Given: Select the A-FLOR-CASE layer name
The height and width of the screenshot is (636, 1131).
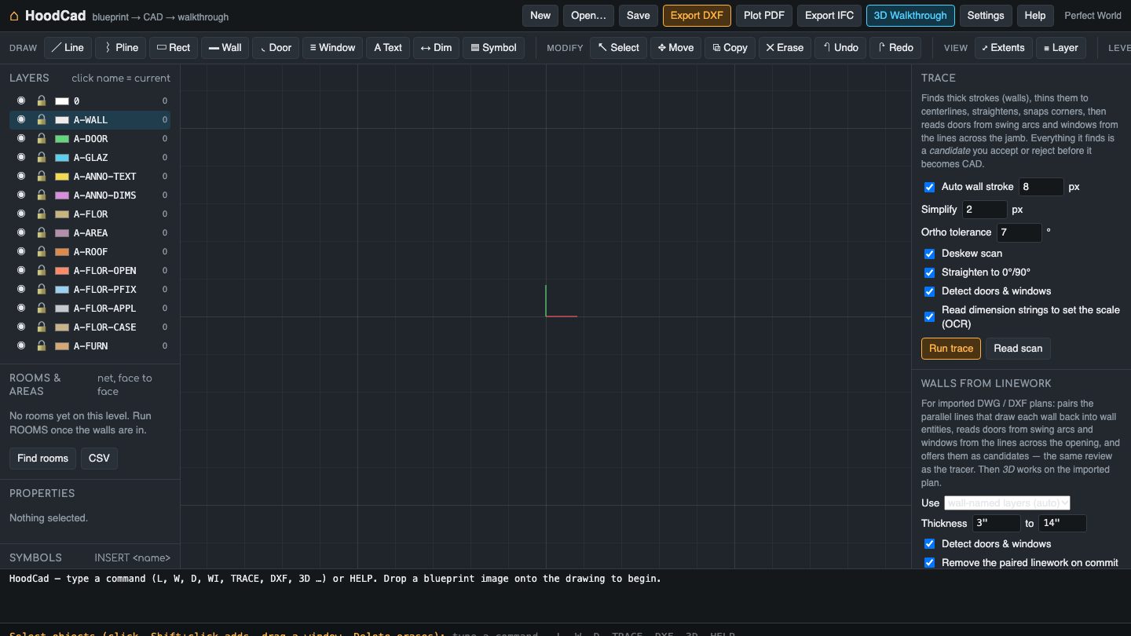Looking at the screenshot, I should [105, 327].
